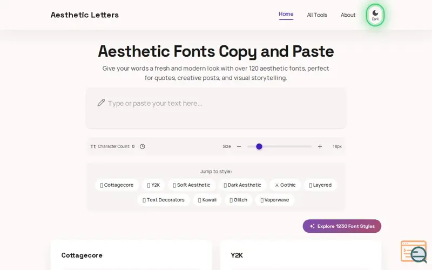Viewport: 432px width, 270px height.
Task: Open the floating browser search widget icon
Action: click(414, 252)
